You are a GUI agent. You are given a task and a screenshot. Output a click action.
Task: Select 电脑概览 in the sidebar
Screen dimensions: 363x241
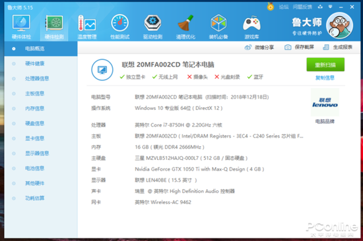point(41,49)
